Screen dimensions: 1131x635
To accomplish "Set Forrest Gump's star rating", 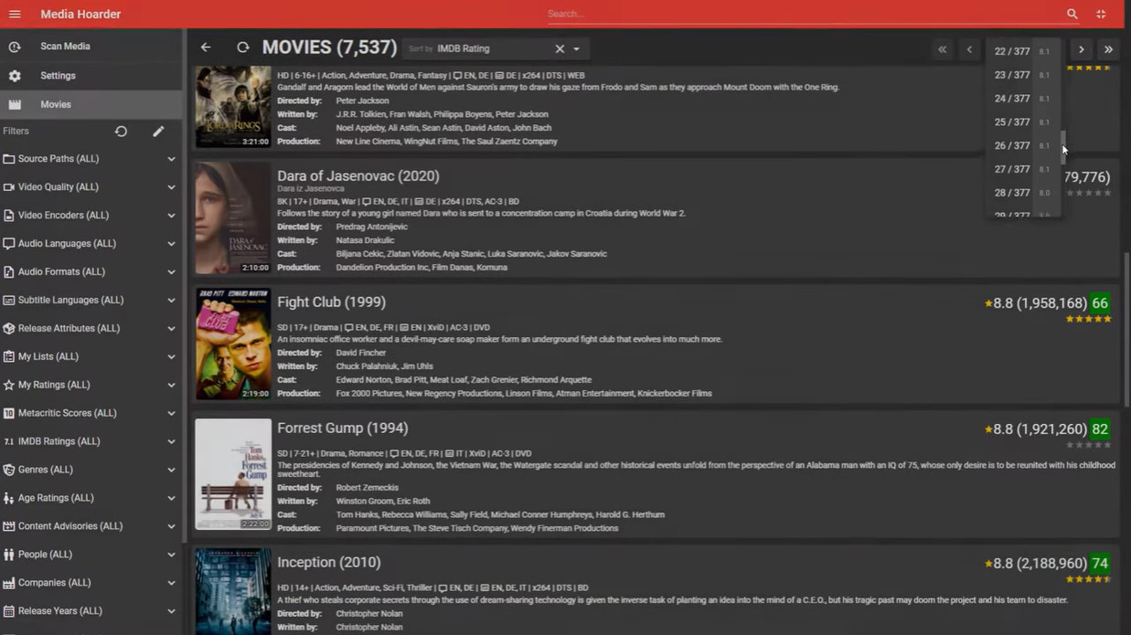I will pyautogui.click(x=1088, y=445).
